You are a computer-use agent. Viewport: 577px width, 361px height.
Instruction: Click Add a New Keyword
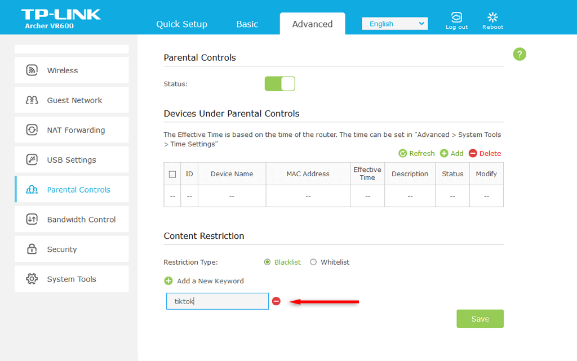pos(205,281)
